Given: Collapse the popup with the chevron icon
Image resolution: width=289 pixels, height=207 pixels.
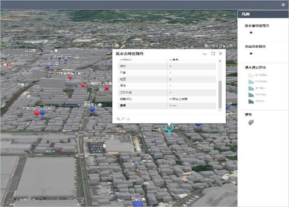Looking at the screenshot, I should click(x=205, y=54).
